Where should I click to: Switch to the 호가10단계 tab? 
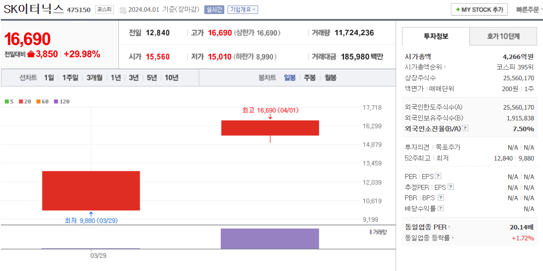pyautogui.click(x=503, y=36)
